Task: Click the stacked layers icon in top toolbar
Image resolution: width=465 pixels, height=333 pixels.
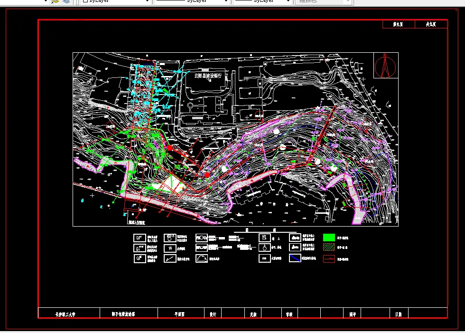Action: coord(66,1)
